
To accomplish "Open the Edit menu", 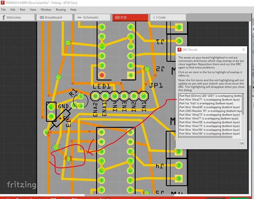I will (13, 10).
